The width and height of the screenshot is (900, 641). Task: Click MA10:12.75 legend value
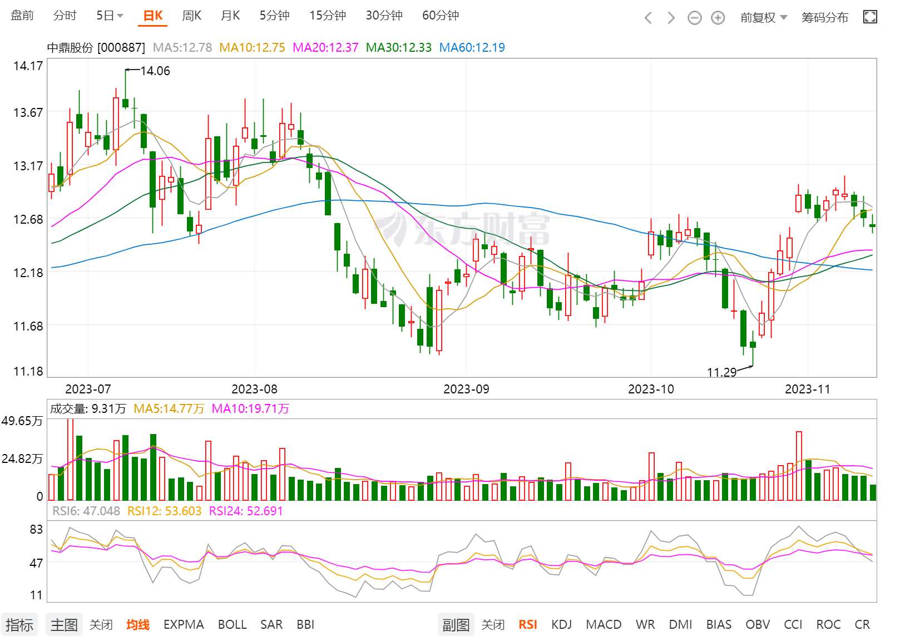(x=252, y=48)
